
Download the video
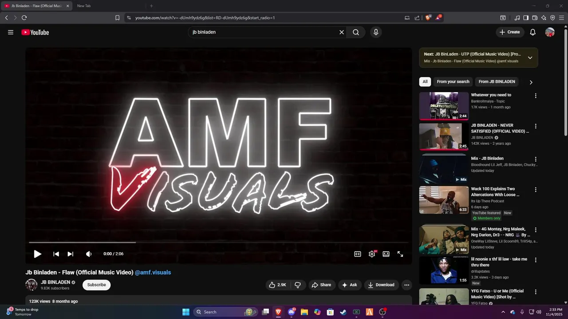[x=381, y=285]
